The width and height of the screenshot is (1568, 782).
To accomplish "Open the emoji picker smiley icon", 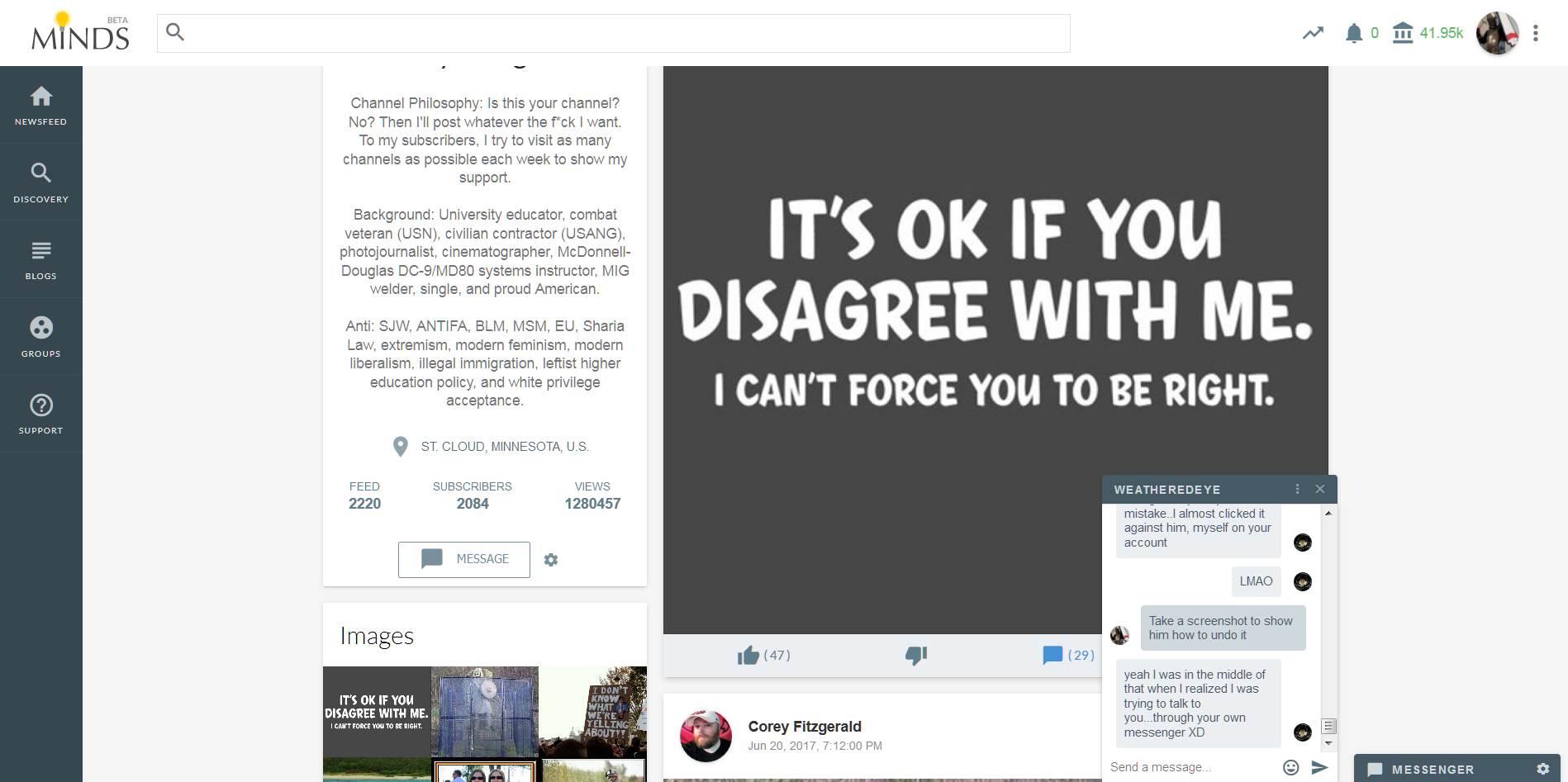I will [x=1291, y=767].
